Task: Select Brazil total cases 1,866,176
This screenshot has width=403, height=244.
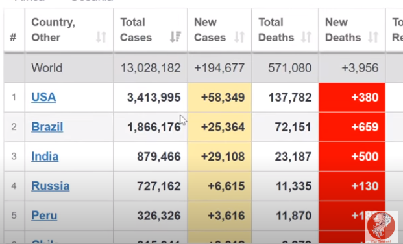Action: [154, 127]
